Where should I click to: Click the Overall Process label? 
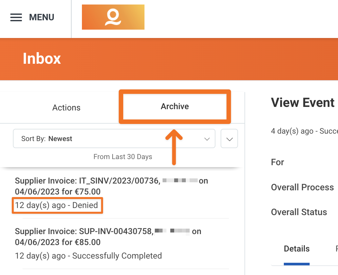pos(302,187)
